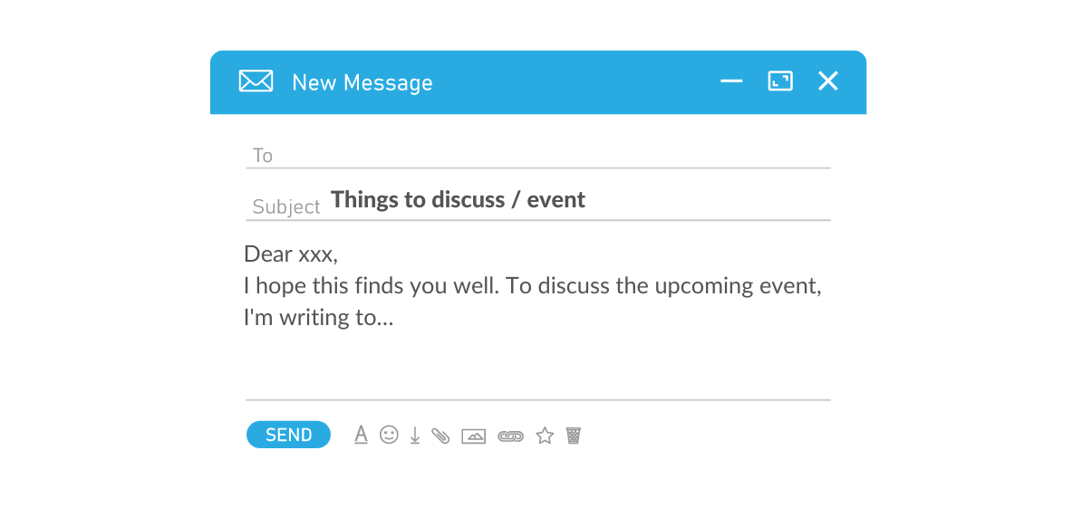
Task: Minimize the New Message window
Action: click(x=731, y=81)
